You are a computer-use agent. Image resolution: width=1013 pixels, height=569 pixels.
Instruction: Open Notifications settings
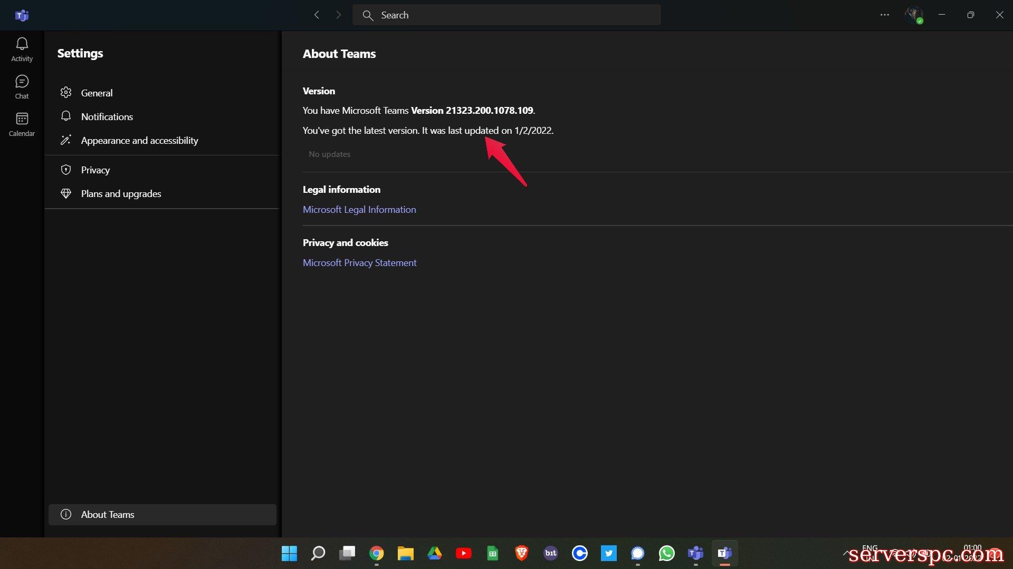point(107,116)
